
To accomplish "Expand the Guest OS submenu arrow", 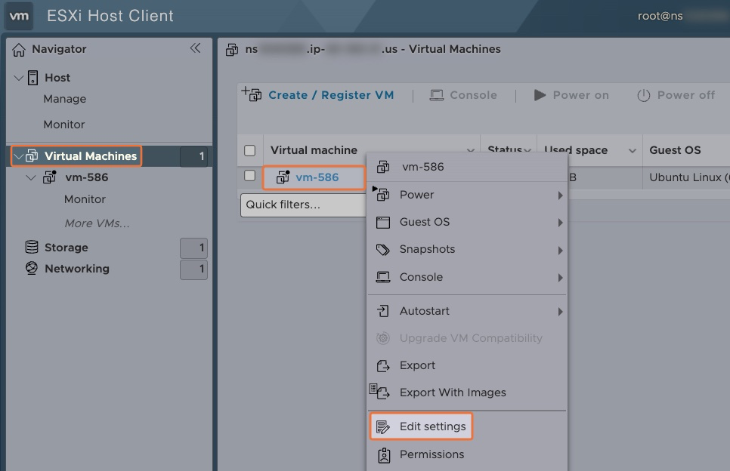I will [561, 223].
